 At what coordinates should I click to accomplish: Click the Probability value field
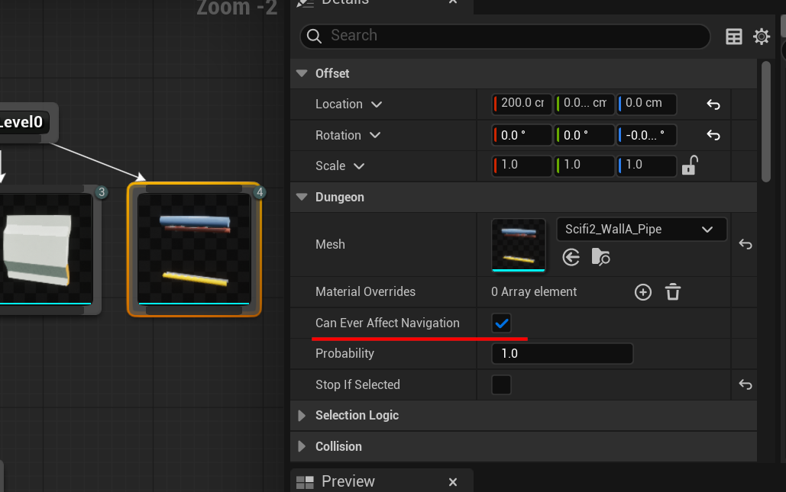(562, 354)
